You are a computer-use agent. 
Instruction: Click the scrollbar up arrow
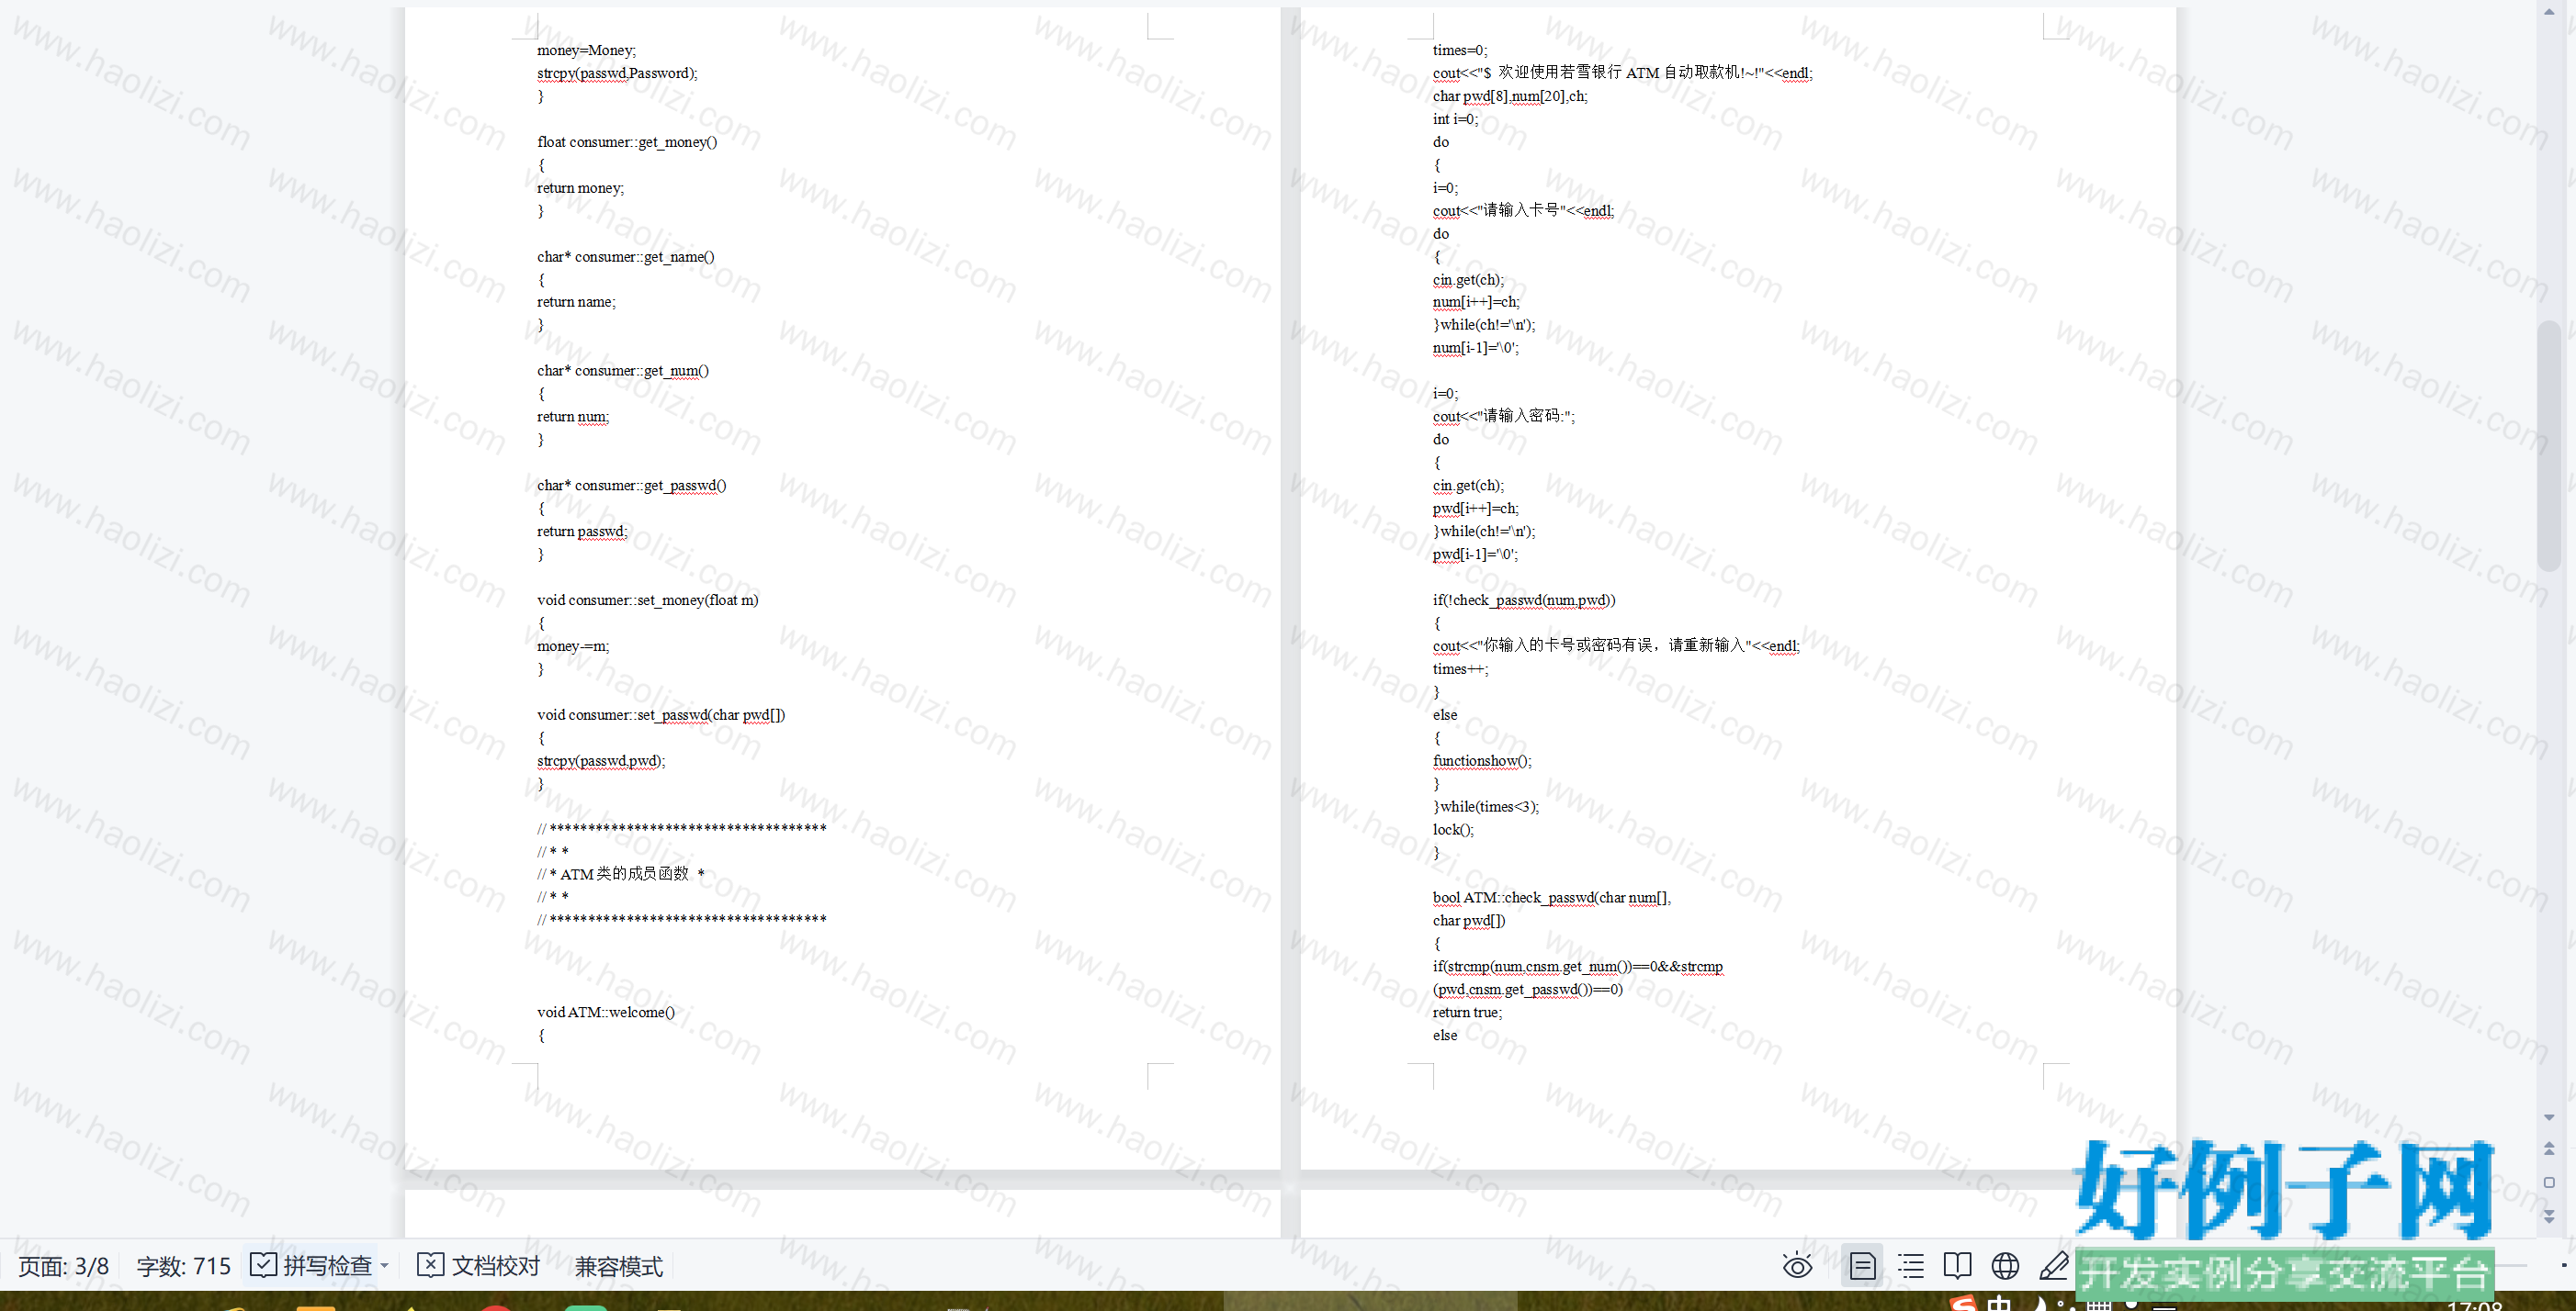[x=2549, y=12]
